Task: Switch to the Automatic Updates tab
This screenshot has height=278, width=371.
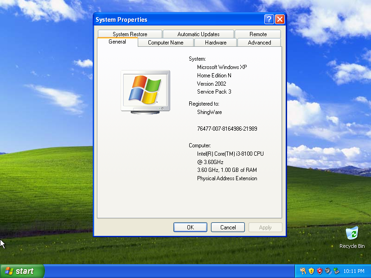Action: click(x=198, y=34)
